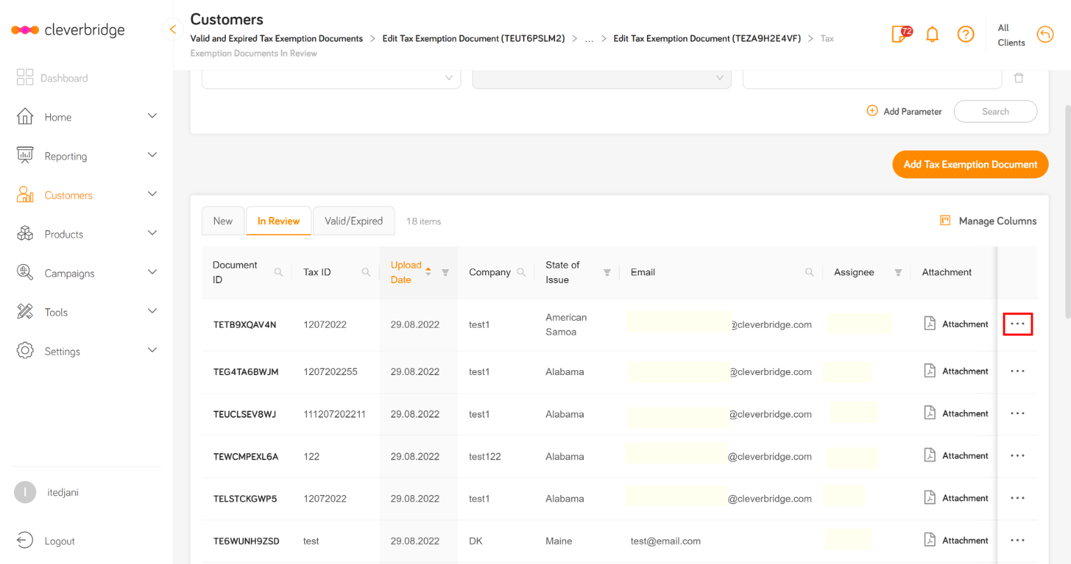Click the Search button

tap(996, 112)
